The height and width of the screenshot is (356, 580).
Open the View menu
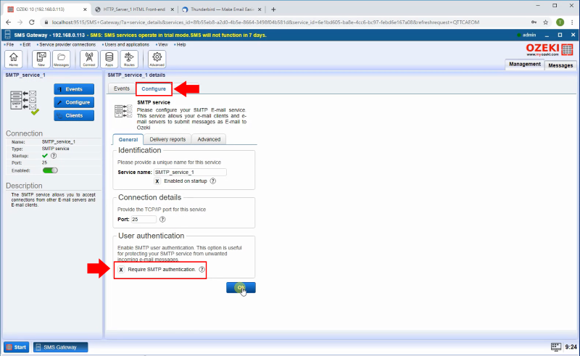tap(162, 44)
